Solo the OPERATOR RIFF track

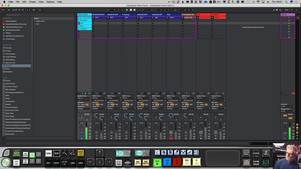(97, 136)
